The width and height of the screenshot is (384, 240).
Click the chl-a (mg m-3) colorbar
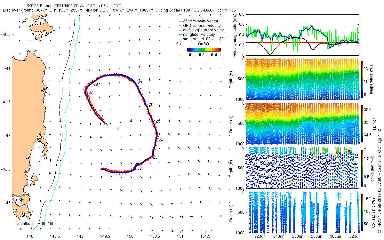(x=362, y=168)
